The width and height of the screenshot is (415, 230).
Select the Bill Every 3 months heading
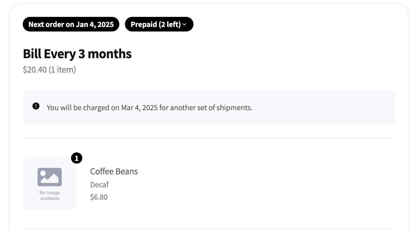pos(77,54)
